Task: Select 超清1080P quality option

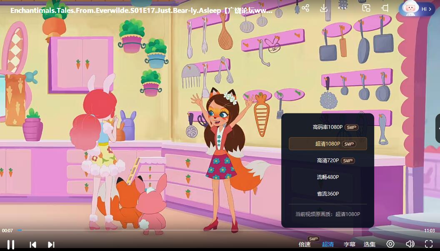Action: click(328, 144)
